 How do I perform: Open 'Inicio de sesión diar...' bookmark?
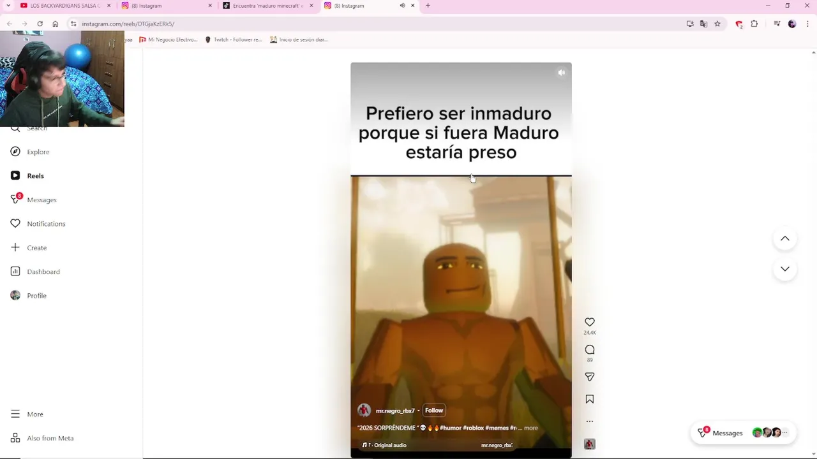299,40
